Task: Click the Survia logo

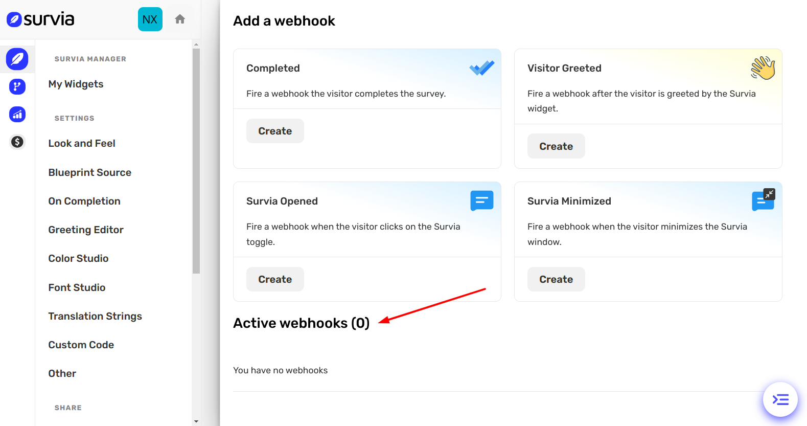Action: pyautogui.click(x=40, y=19)
